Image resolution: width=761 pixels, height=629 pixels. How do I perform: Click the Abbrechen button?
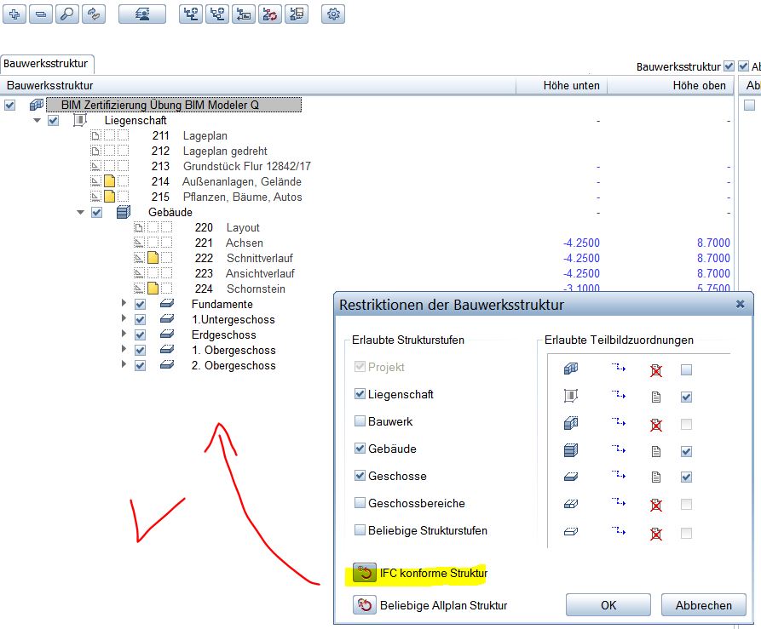pos(703,605)
